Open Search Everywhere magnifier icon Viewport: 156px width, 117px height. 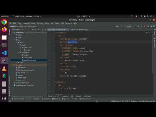pyautogui.click(x=148, y=26)
